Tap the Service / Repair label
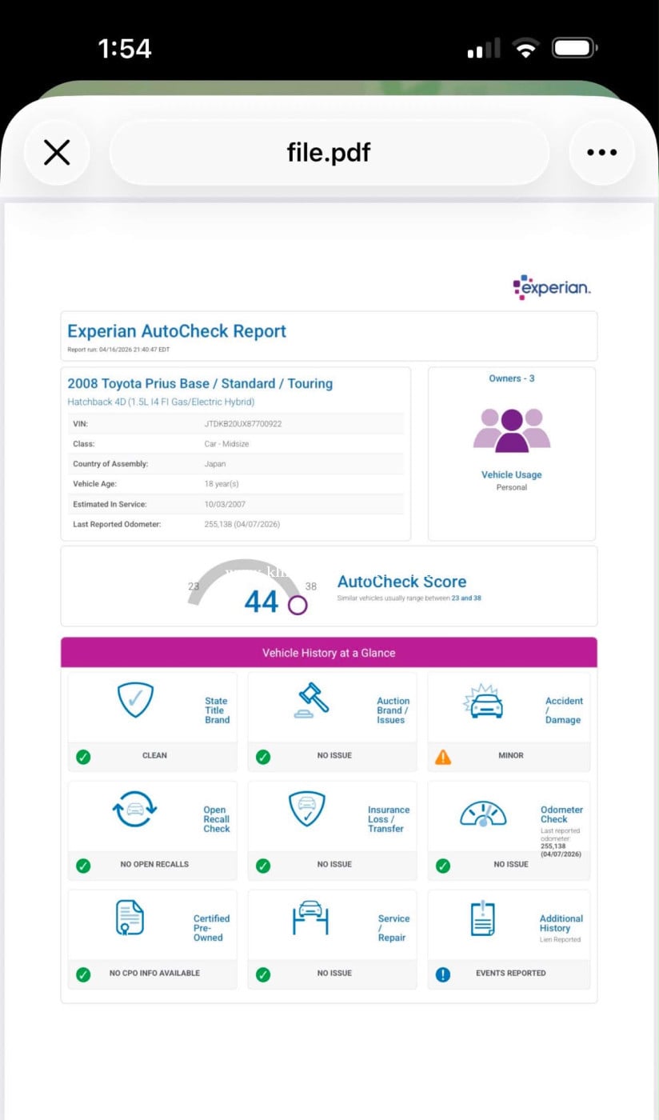The image size is (659, 1120). click(393, 928)
